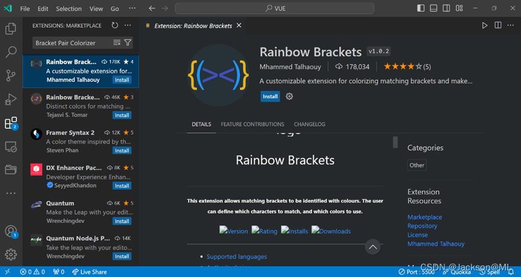The width and height of the screenshot is (521, 277).
Task: Open the Supported languages link
Action: click(x=237, y=257)
